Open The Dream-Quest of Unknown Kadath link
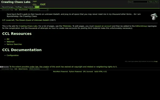Image resolution: width=160 pixels, height=100 pixels. 32,20
